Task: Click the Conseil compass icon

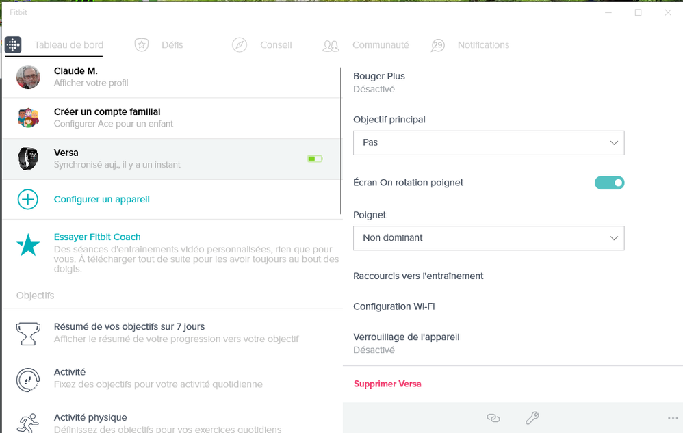Action: 240,45
